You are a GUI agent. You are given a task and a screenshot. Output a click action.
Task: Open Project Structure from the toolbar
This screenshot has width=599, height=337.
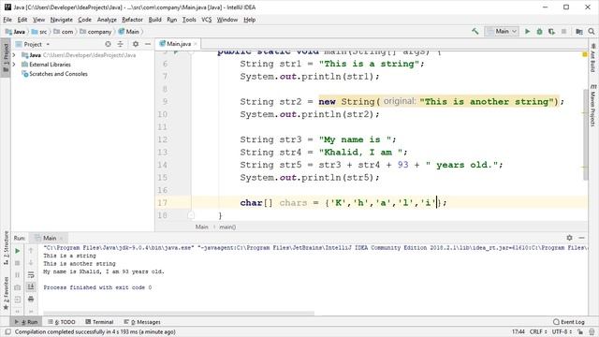tap(579, 31)
